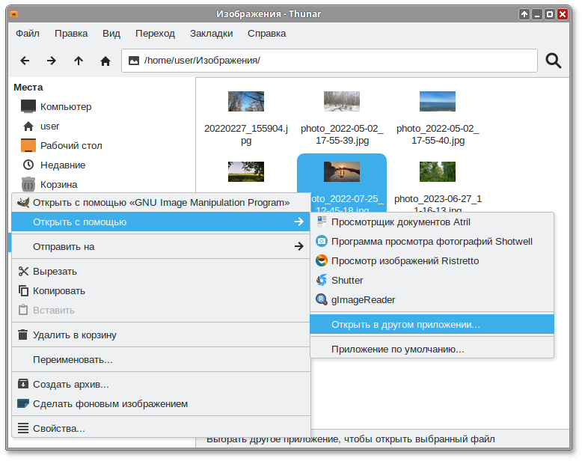Open the Переход menu
Image resolution: width=582 pixels, height=461 pixels.
pos(155,34)
